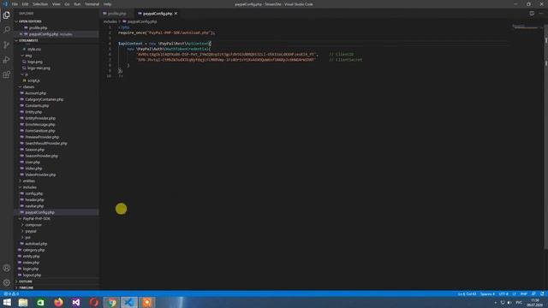Click the Ln, Col cursor position indicator
Image resolution: width=548 pixels, height=308 pixels.
click(x=467, y=294)
